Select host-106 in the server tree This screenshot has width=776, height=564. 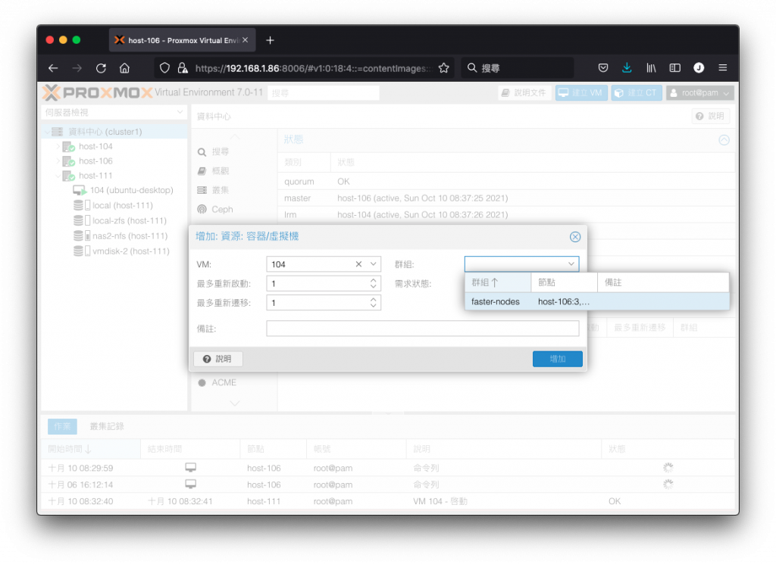95,161
